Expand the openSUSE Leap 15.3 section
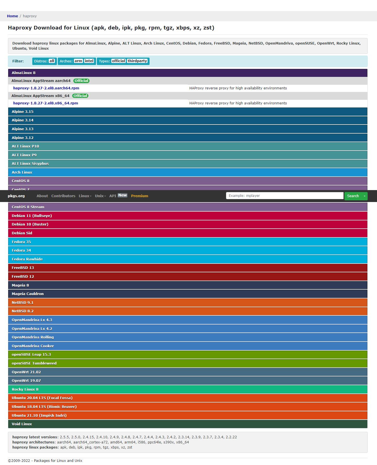The image size is (377, 465). pyautogui.click(x=188, y=355)
